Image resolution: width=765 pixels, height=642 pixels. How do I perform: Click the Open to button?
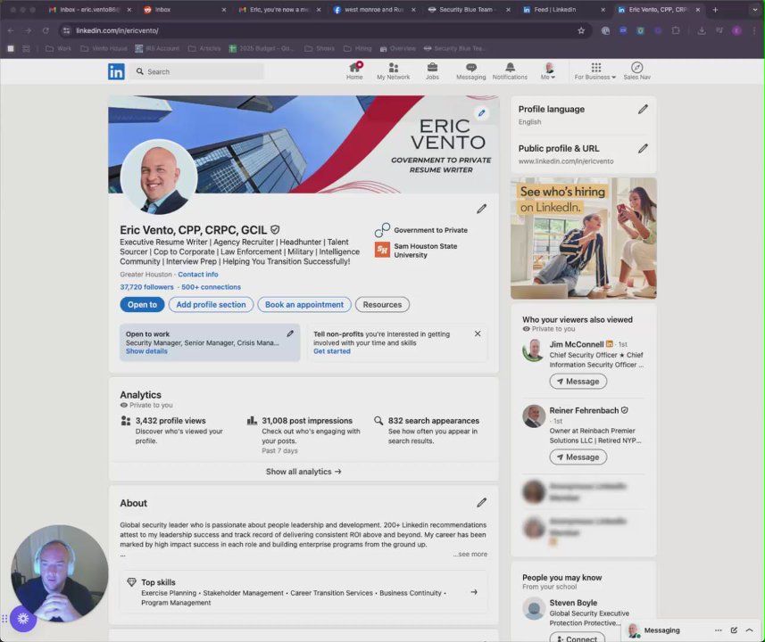click(142, 305)
